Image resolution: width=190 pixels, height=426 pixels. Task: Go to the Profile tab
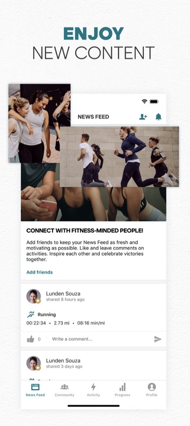[x=151, y=390]
